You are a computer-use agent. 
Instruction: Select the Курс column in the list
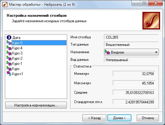(x=16, y=69)
